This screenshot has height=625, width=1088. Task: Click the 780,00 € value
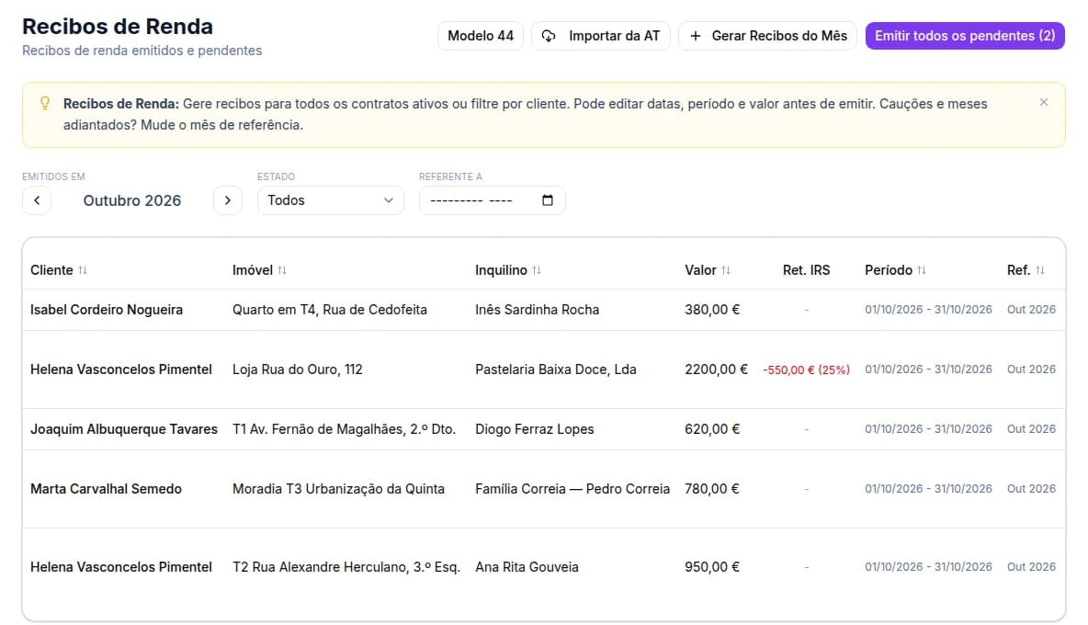coord(712,489)
